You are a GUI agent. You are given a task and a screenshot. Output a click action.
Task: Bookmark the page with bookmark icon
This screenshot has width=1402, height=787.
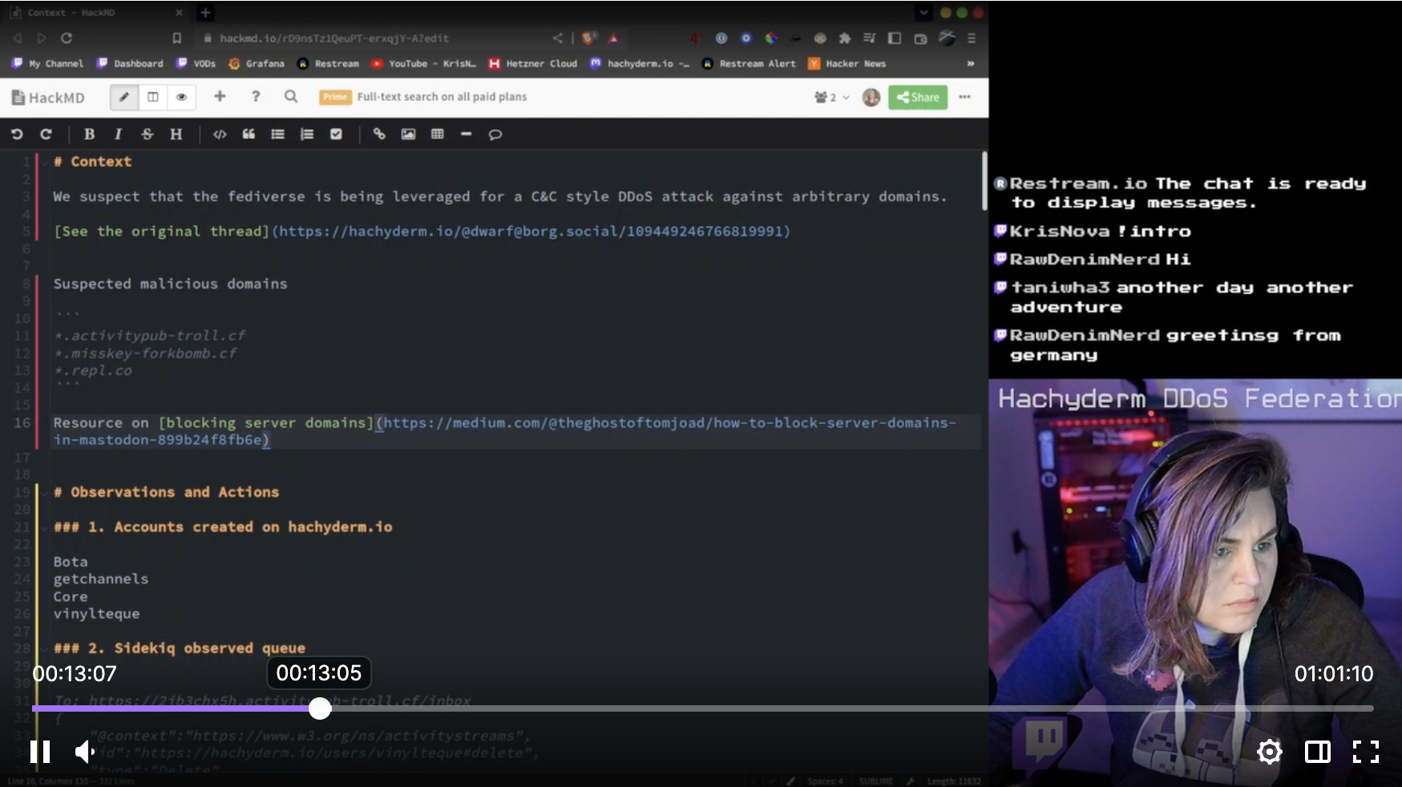[177, 38]
